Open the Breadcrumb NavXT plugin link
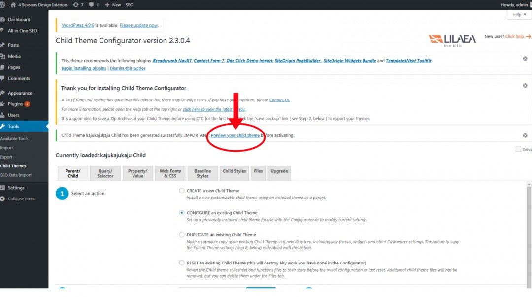 point(172,61)
